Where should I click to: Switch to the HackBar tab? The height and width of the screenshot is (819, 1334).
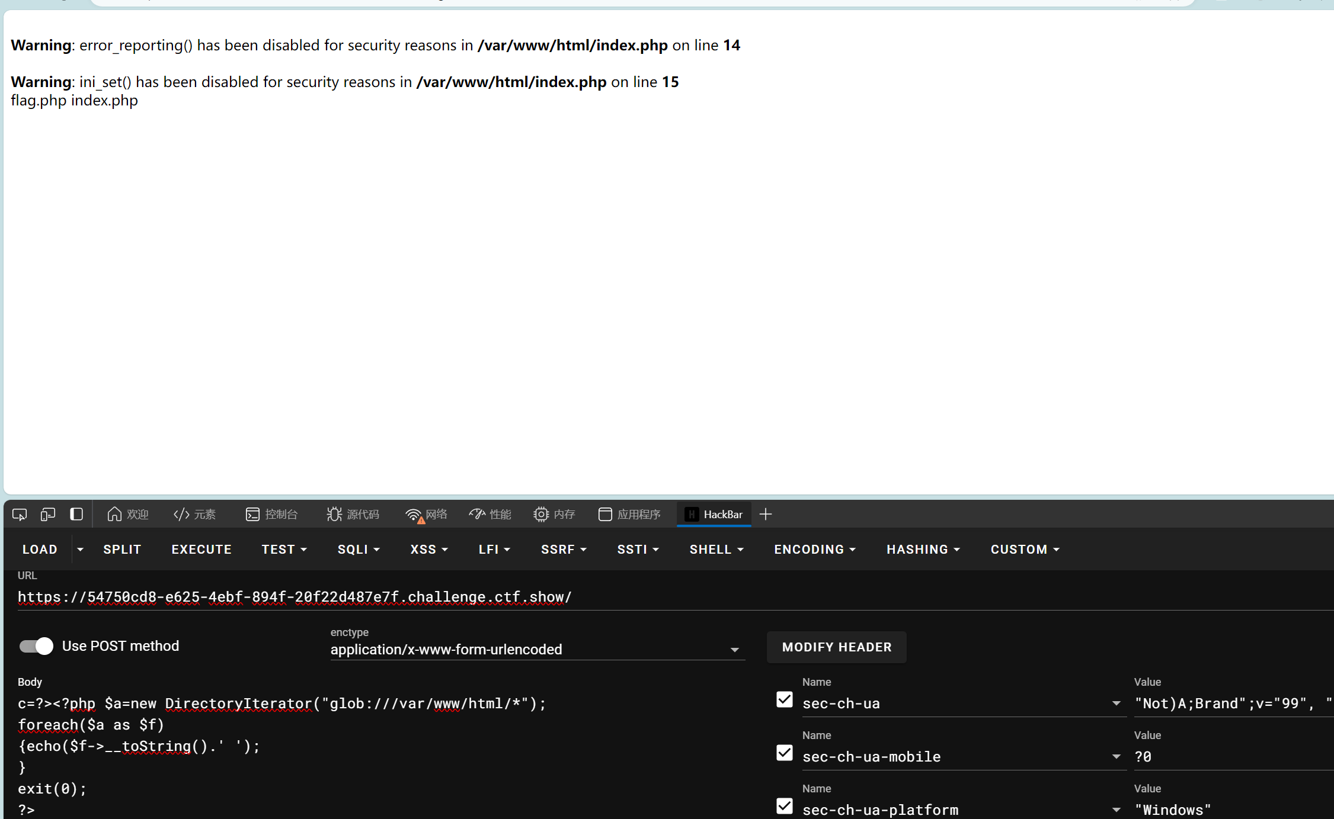click(x=714, y=514)
